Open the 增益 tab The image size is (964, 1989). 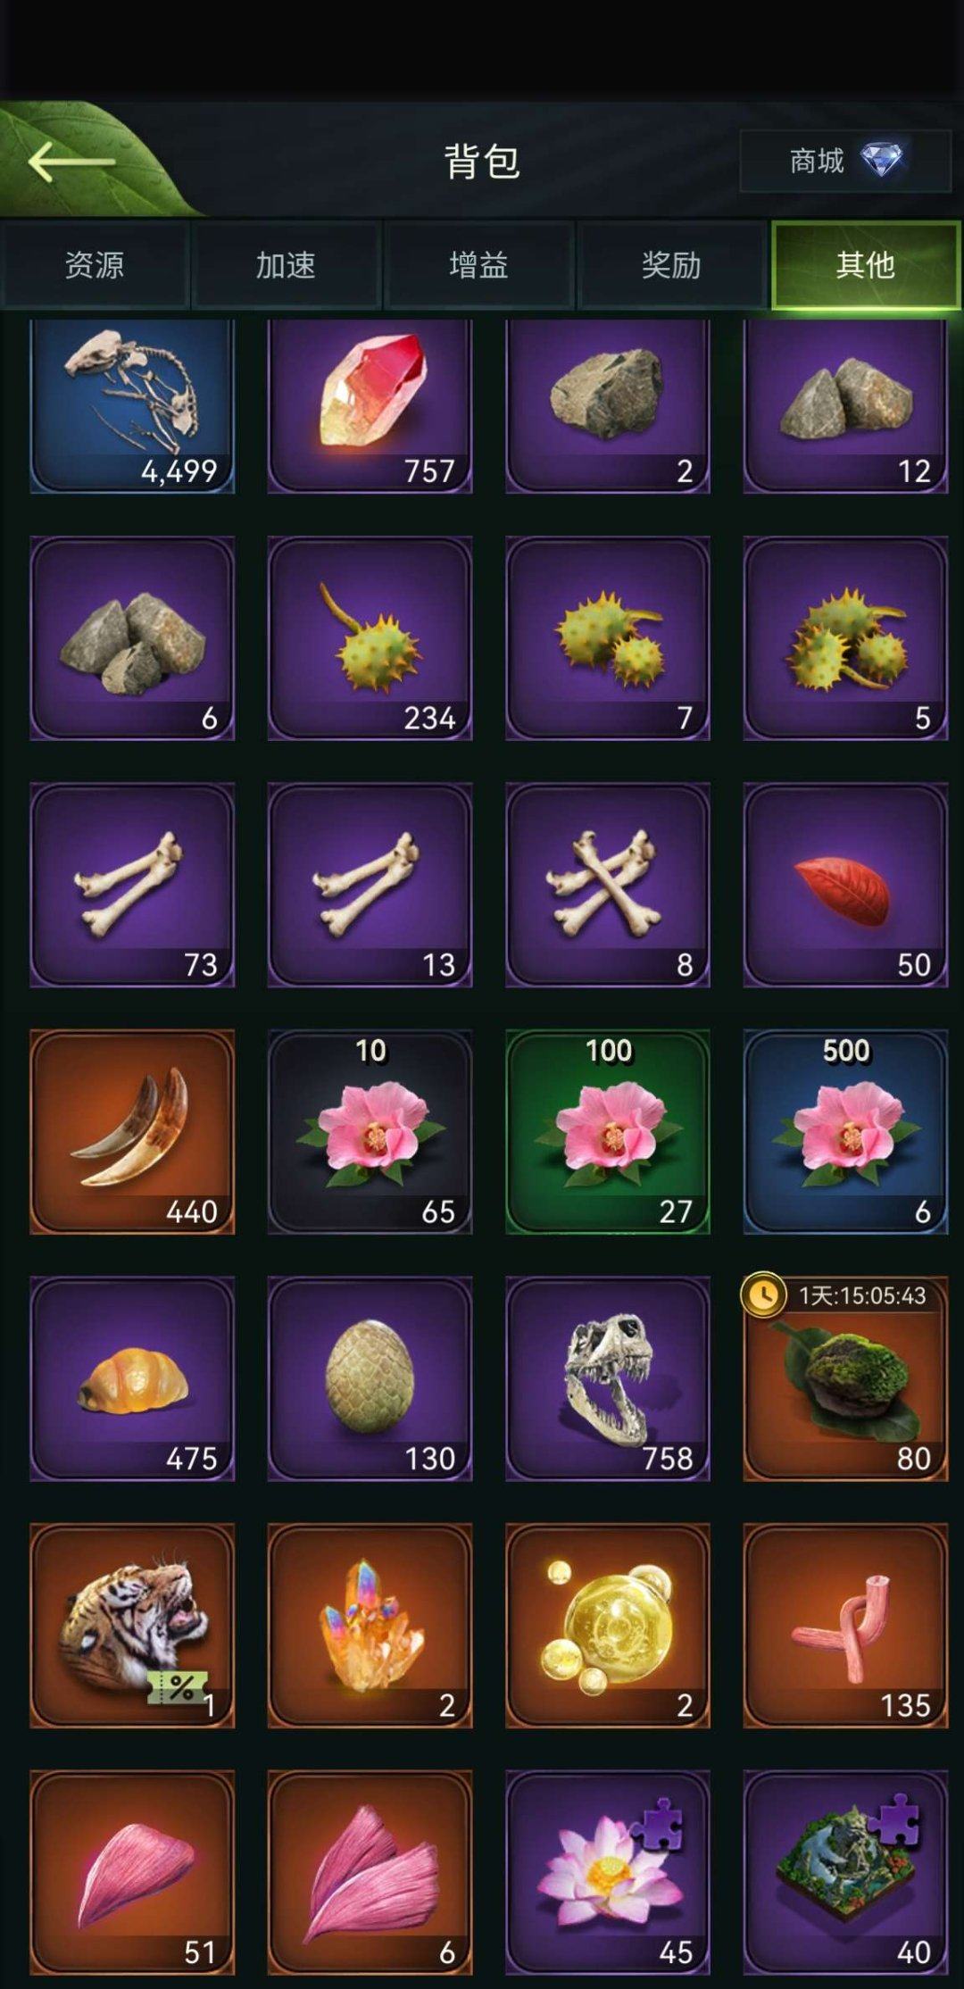coord(478,265)
